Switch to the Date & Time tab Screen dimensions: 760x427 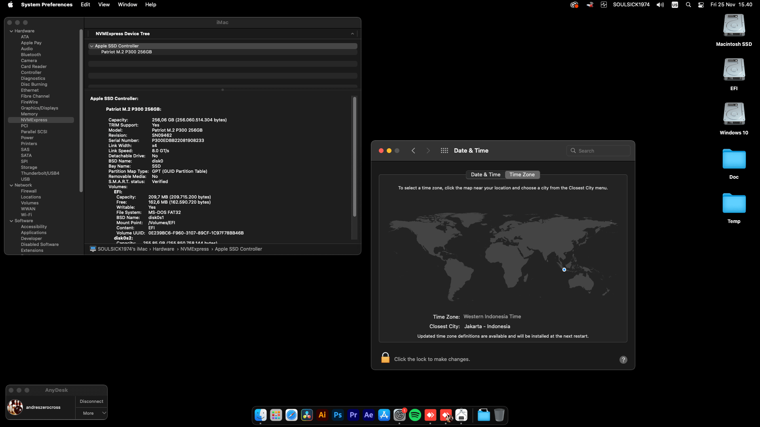(486, 175)
